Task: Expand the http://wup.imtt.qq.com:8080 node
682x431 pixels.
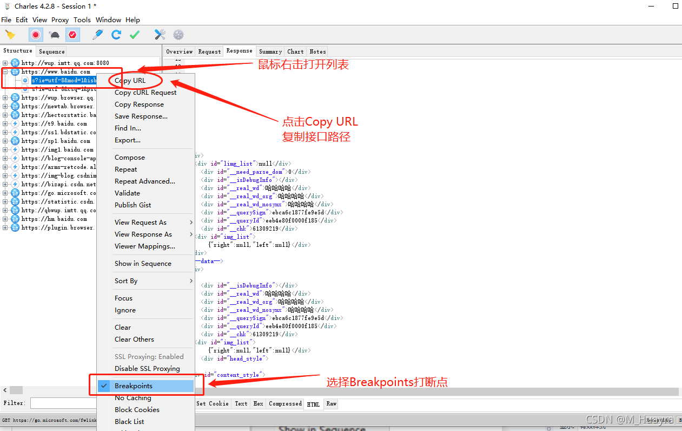Action: point(5,63)
